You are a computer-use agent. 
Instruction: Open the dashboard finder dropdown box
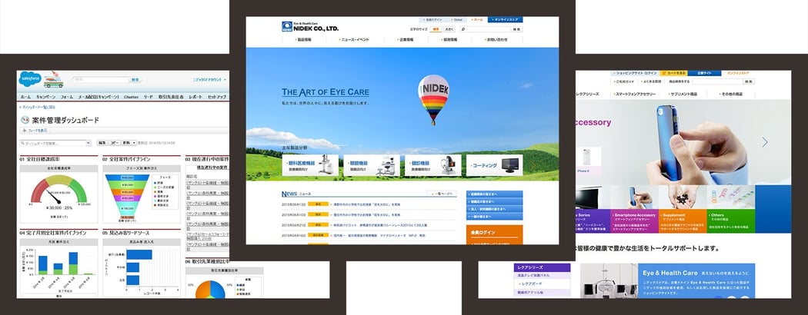tap(55, 143)
